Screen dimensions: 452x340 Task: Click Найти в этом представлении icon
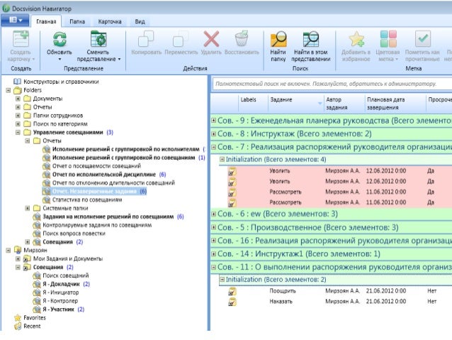pyautogui.click(x=311, y=39)
